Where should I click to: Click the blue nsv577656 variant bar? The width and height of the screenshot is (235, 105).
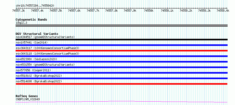point(121,73)
